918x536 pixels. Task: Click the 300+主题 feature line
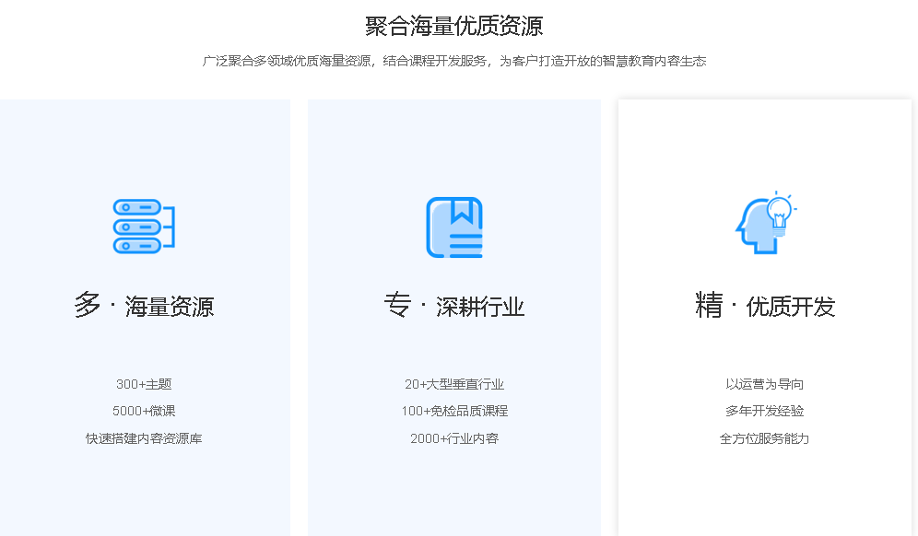[x=145, y=384]
